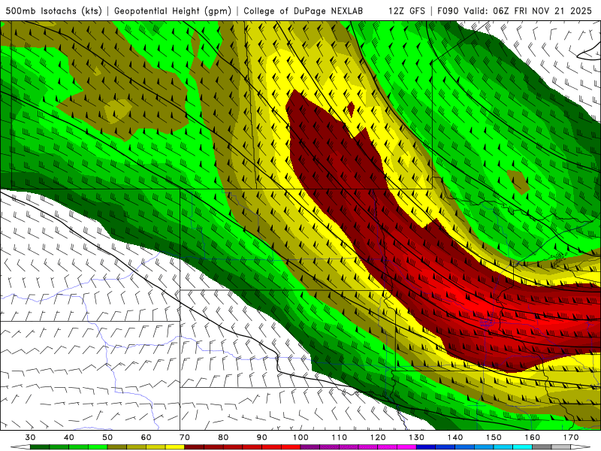Image resolution: width=601 pixels, height=451 pixels.
Task: Click the olive swatch just right of 50
Action: (x=117, y=447)
